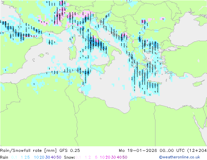207x160 pixels.
Task: Pick the rain legend value 0.1
Action: coord(14,157)
